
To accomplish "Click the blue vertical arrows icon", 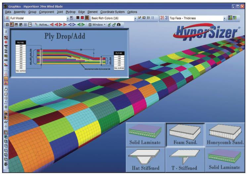I will 153,18.
